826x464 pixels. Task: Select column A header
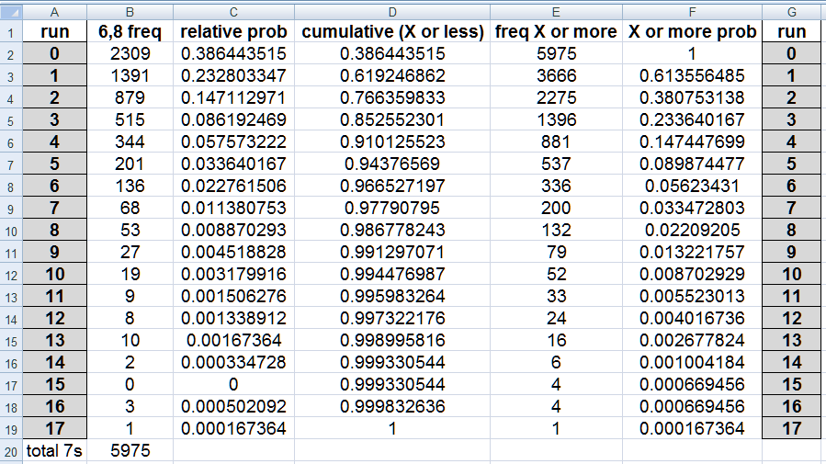coord(55,12)
